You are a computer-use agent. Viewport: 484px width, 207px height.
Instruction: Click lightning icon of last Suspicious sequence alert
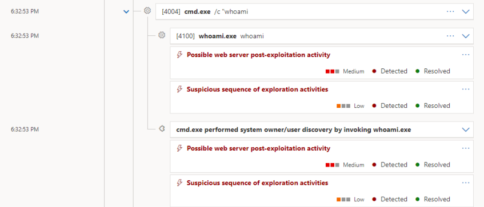pos(179,183)
